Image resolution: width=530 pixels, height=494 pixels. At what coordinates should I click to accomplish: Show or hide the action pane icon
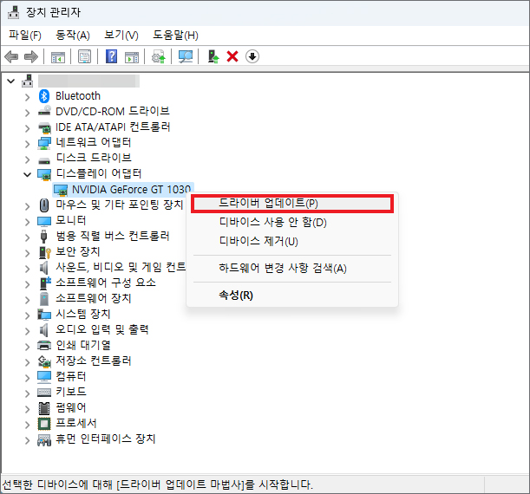[132, 56]
